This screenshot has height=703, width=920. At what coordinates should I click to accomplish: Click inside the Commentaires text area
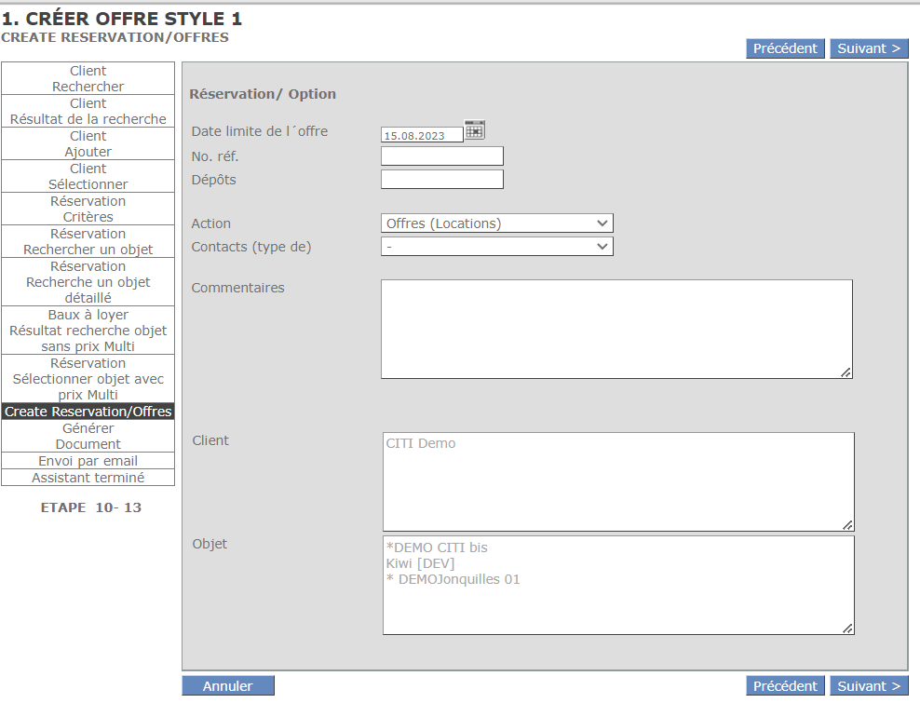point(616,329)
